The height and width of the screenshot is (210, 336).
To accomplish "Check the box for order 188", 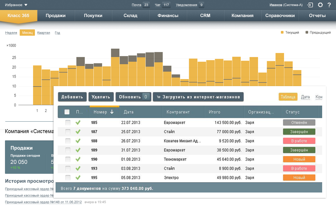I will click(68, 141).
